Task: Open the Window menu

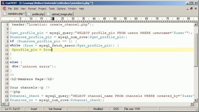Action: click(72, 9)
